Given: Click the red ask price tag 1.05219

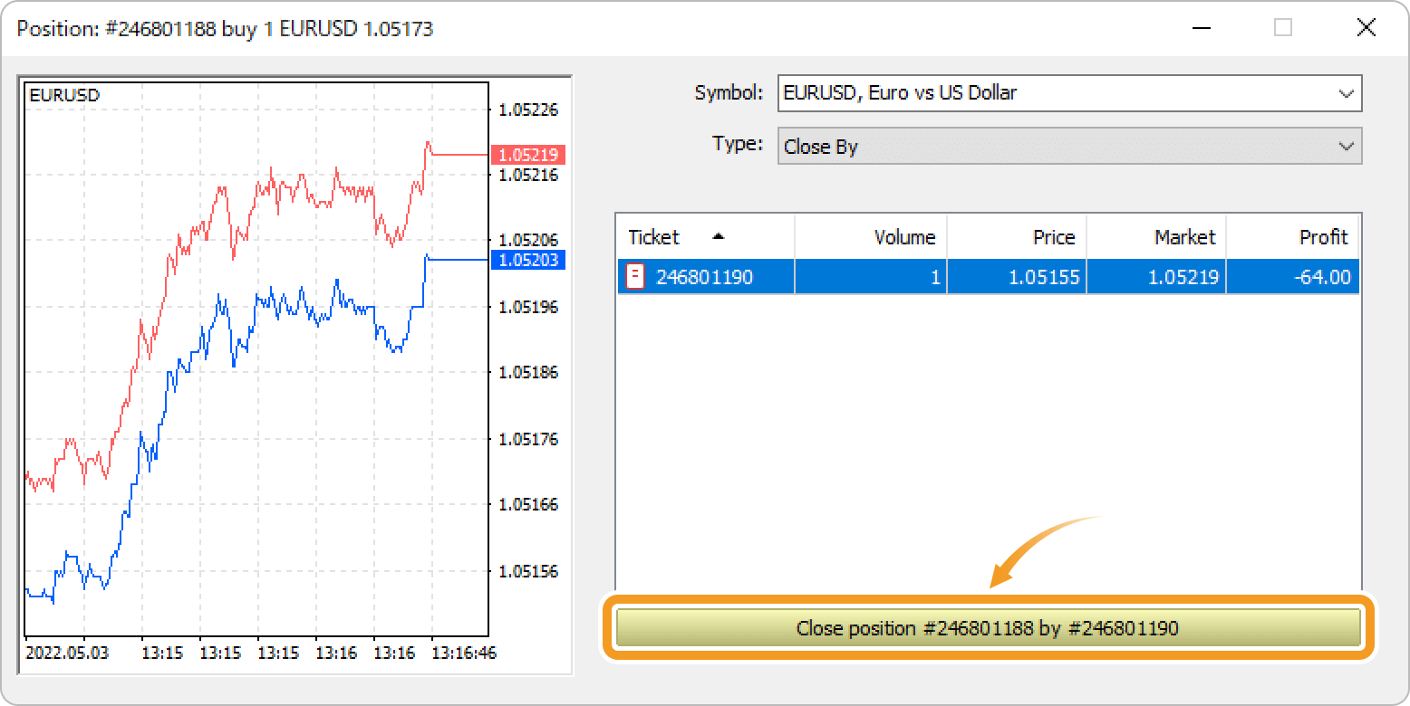Looking at the screenshot, I should [x=527, y=155].
